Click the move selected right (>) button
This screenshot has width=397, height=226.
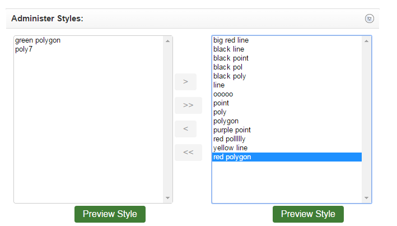[x=185, y=82]
